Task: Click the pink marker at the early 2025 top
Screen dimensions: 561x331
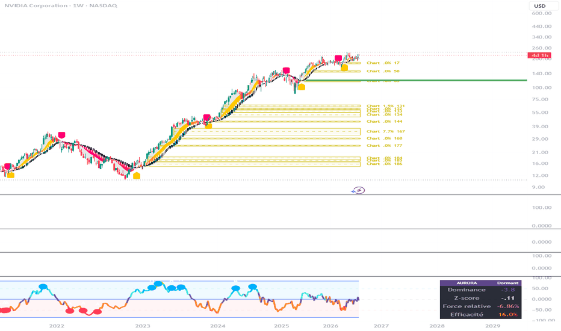Action: click(286, 70)
